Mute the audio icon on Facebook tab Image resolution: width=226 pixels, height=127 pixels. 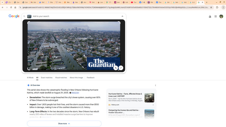pos(144,2)
